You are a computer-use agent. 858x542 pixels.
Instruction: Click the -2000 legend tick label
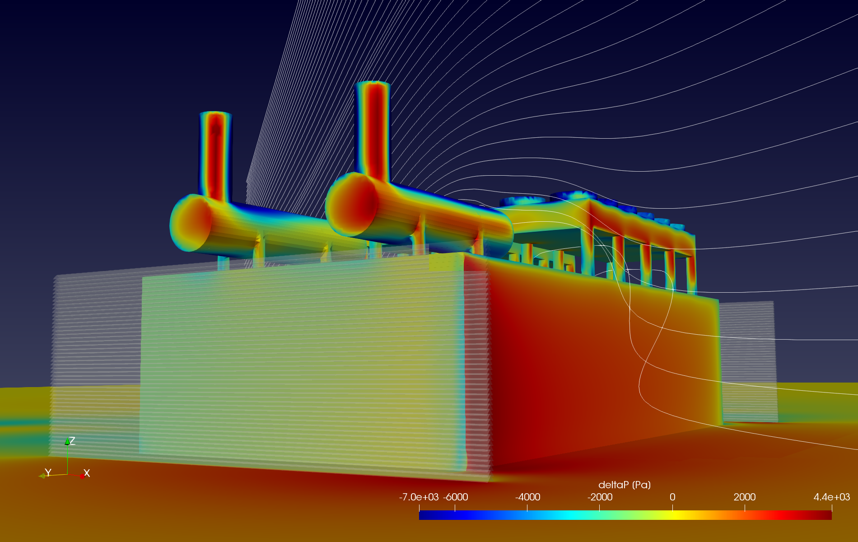click(600, 497)
